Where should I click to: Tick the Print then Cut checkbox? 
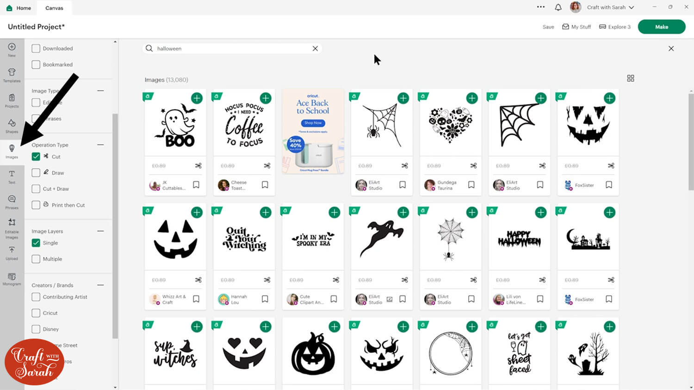36,205
